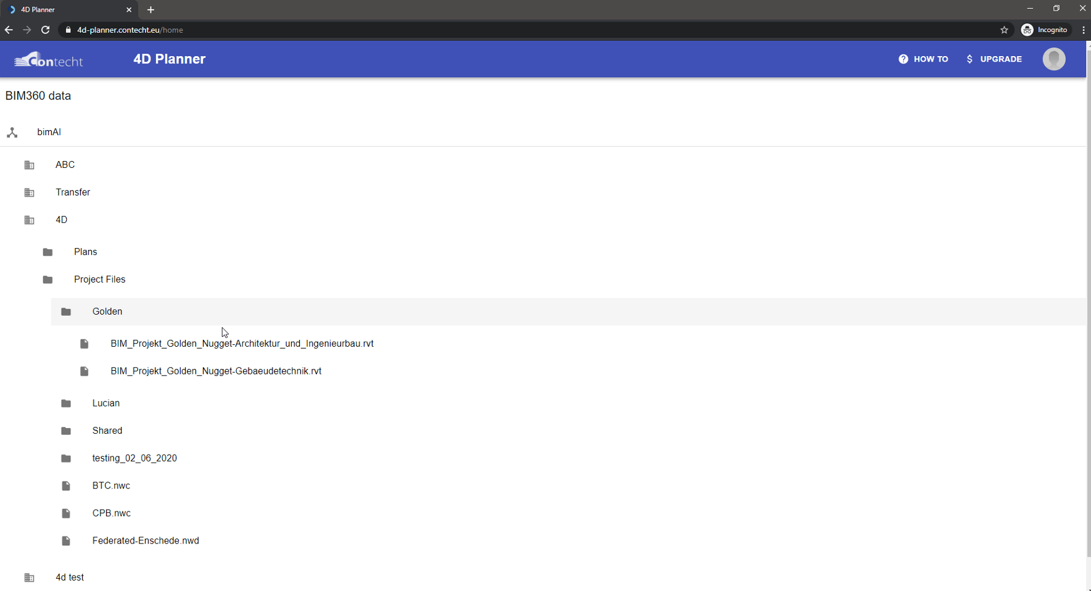This screenshot has width=1091, height=591.
Task: Click the folder icon beside Golden
Action: tap(66, 312)
